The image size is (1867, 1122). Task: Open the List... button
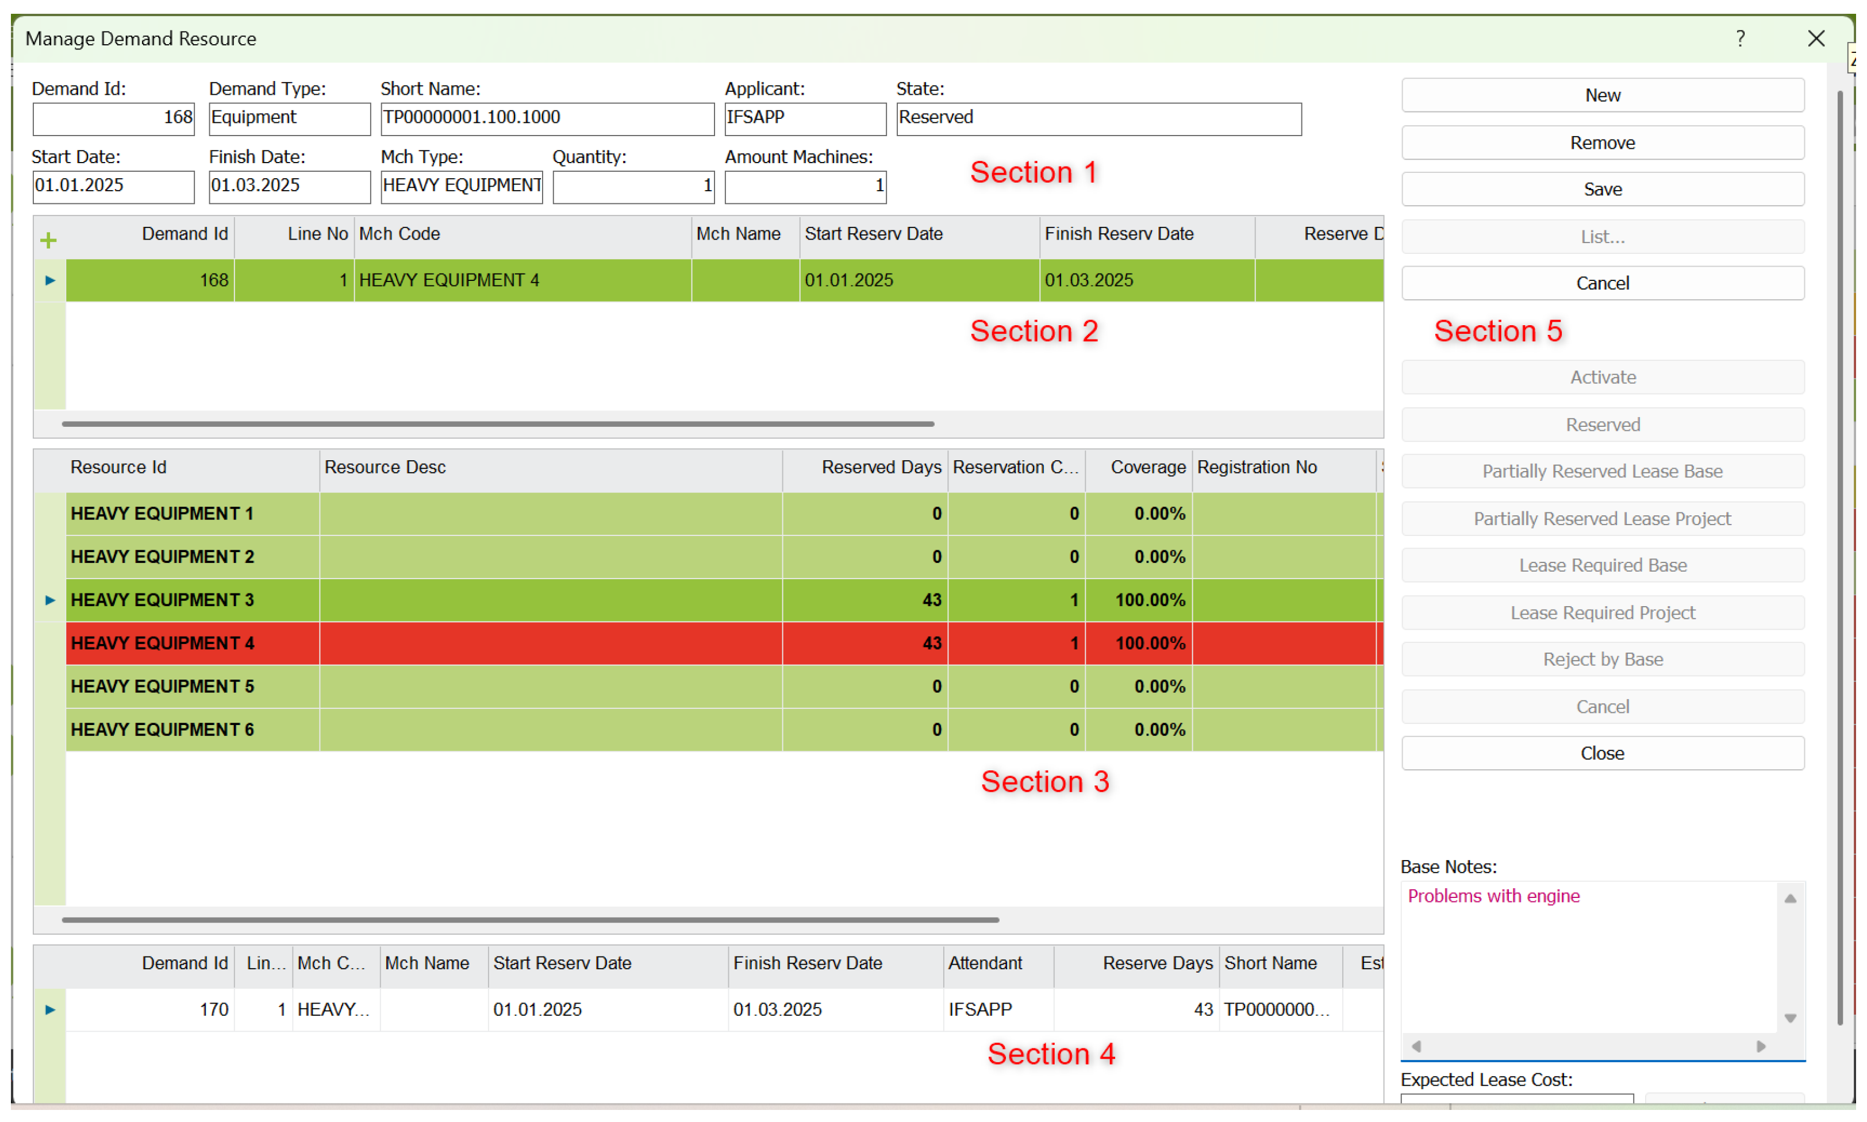(x=1602, y=237)
